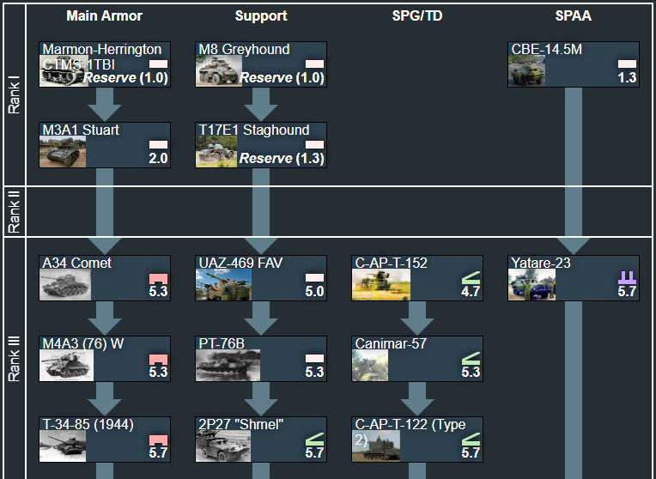
Task: Click the C-AP-T-122 (Type 2) thumbnail
Action: (376, 446)
